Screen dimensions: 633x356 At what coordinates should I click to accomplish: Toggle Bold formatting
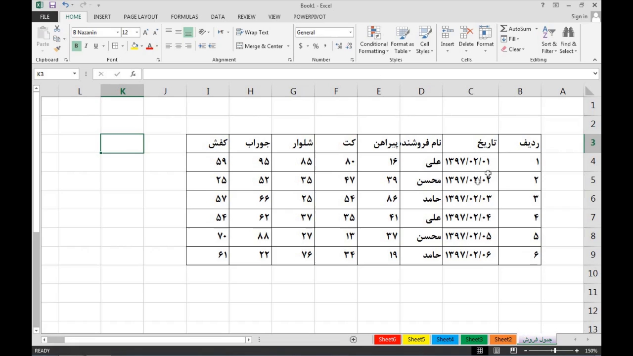pyautogui.click(x=76, y=46)
